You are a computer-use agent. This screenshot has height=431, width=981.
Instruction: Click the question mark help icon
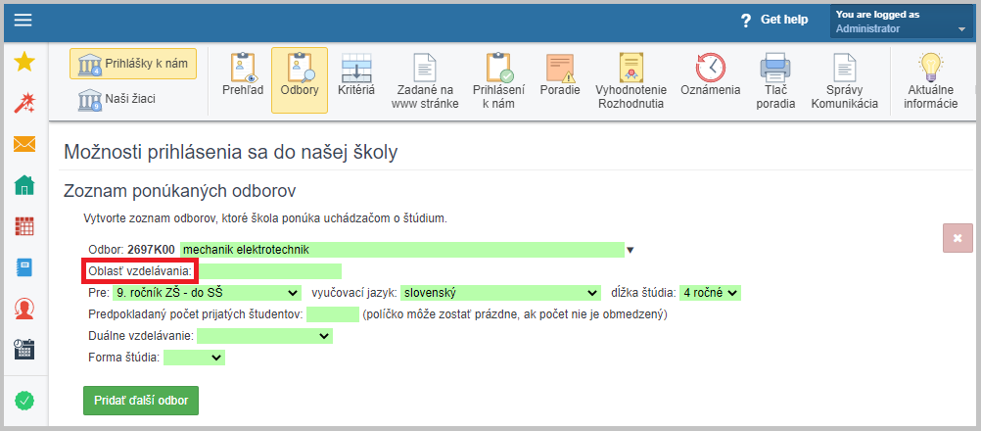[x=744, y=21]
